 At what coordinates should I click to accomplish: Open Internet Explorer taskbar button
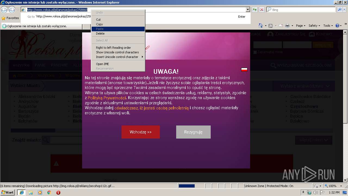(x=21, y=192)
